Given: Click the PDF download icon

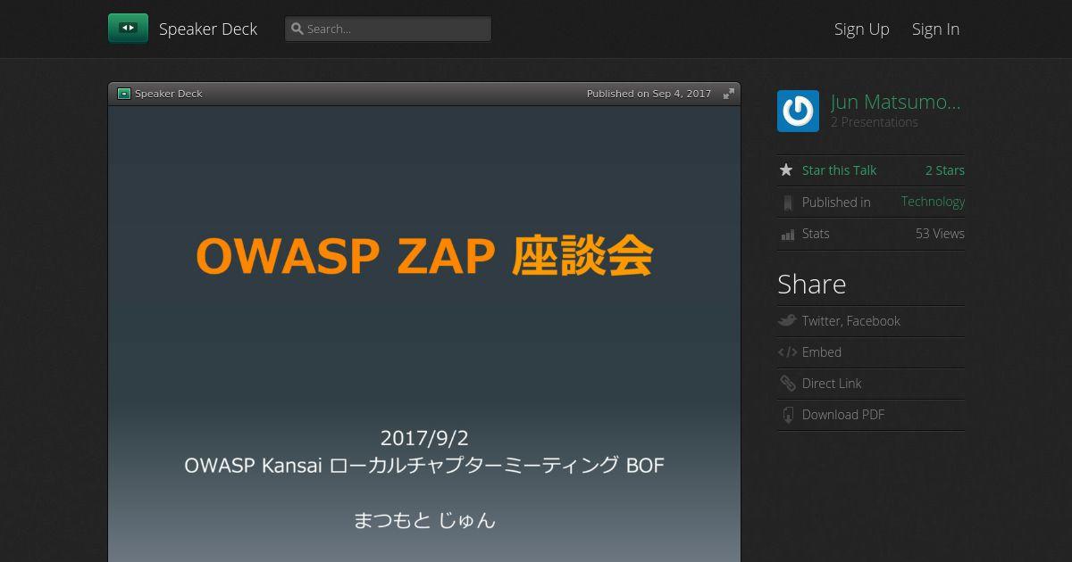Looking at the screenshot, I should coord(787,415).
